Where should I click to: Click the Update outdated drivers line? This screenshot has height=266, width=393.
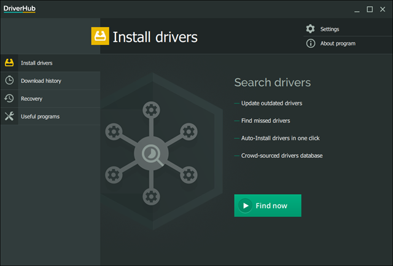[x=271, y=103]
